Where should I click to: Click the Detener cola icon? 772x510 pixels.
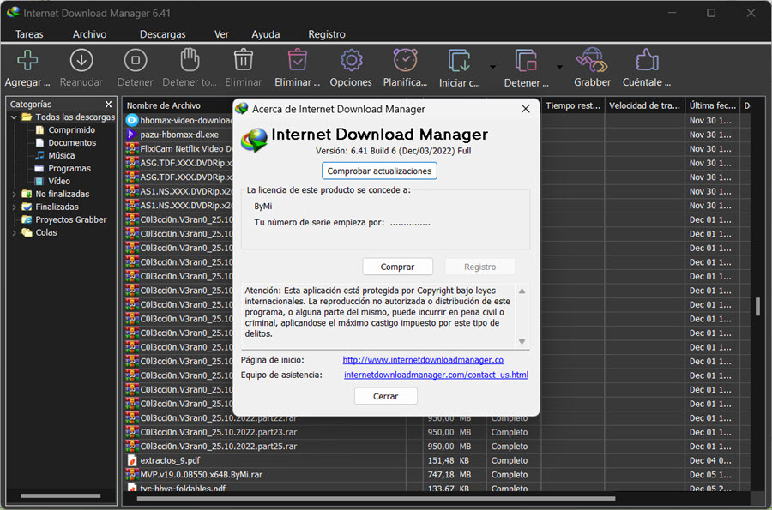pyautogui.click(x=526, y=61)
